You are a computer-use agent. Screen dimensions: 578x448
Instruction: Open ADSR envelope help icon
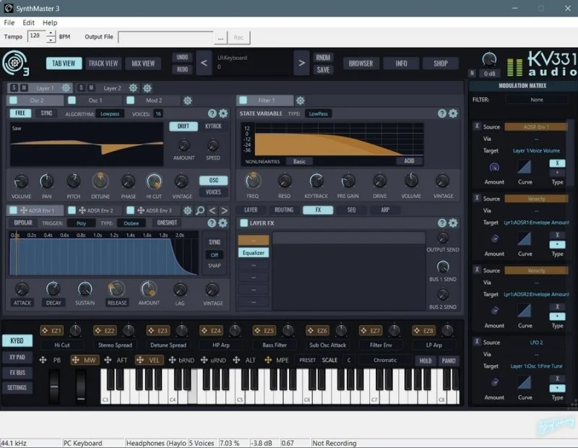click(x=212, y=223)
